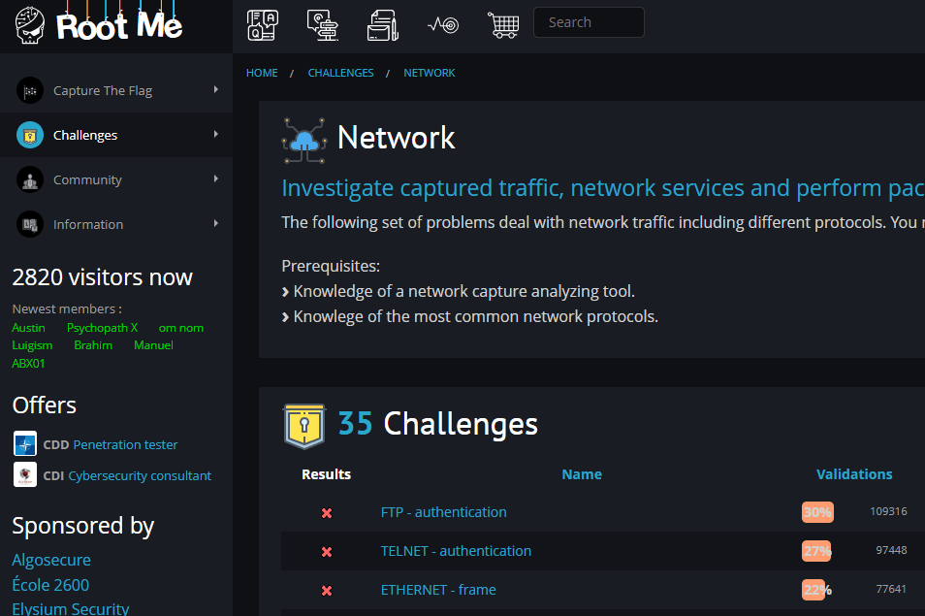Open Elysium Security sponsor link
The image size is (925, 616).
71,608
